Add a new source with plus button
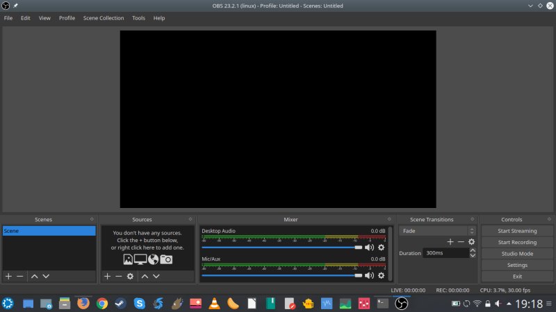This screenshot has height=312, width=556. point(107,276)
